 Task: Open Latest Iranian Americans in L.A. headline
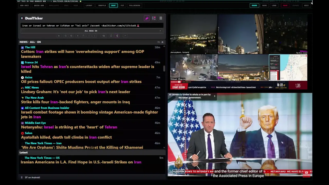pos(81,162)
